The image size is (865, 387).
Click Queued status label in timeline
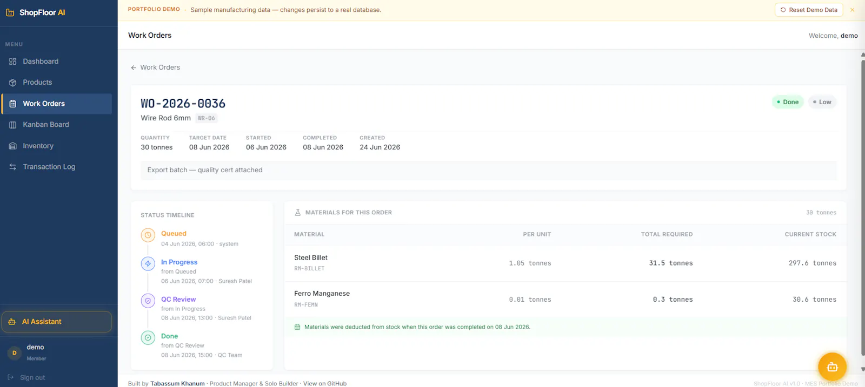tap(174, 234)
